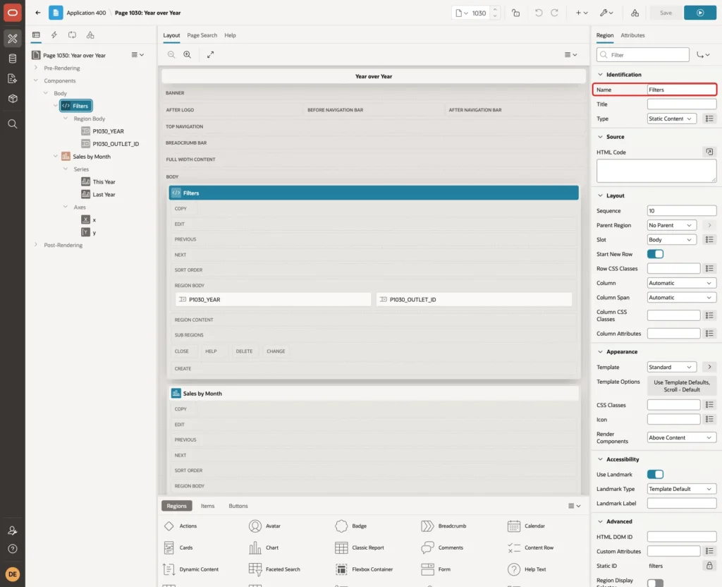Toggle the Region Display Selector switch

[x=655, y=583]
